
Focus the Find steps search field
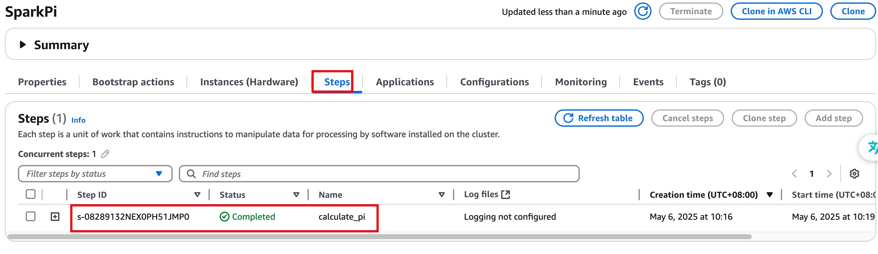point(379,174)
